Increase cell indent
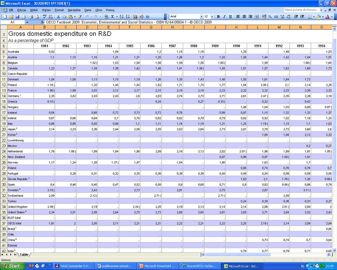The image size is (337, 270). click(x=302, y=16)
